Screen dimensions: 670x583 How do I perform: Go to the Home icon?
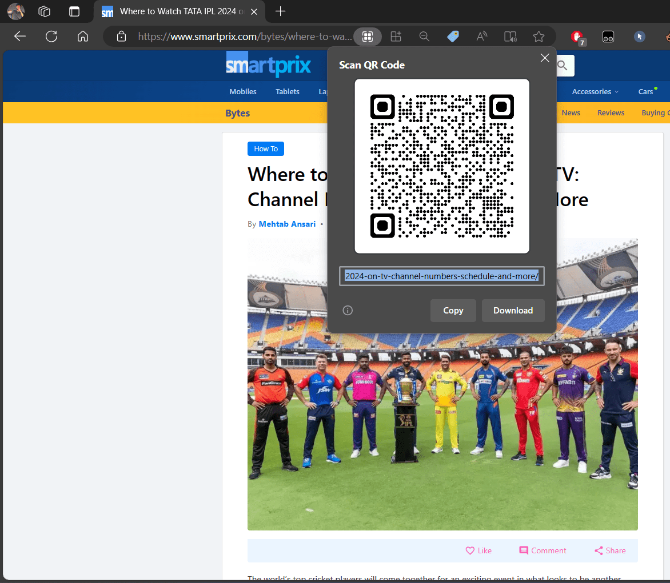click(x=83, y=37)
